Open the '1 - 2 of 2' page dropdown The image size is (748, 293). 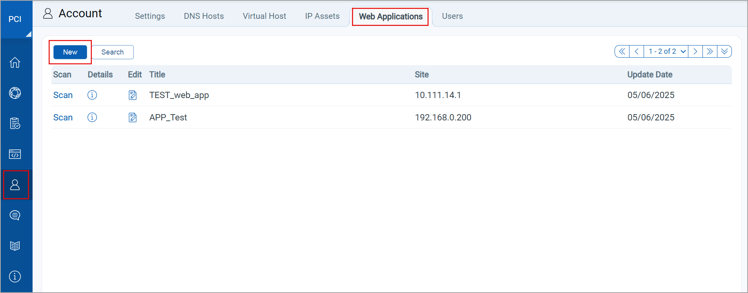click(666, 51)
